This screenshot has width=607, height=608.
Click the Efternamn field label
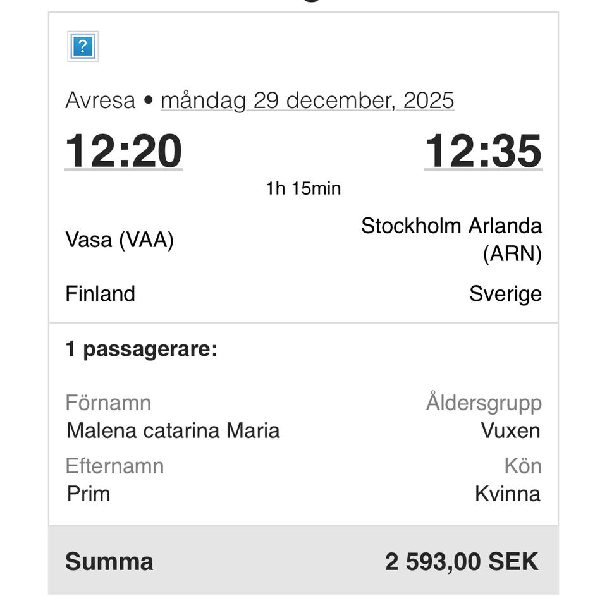(114, 466)
